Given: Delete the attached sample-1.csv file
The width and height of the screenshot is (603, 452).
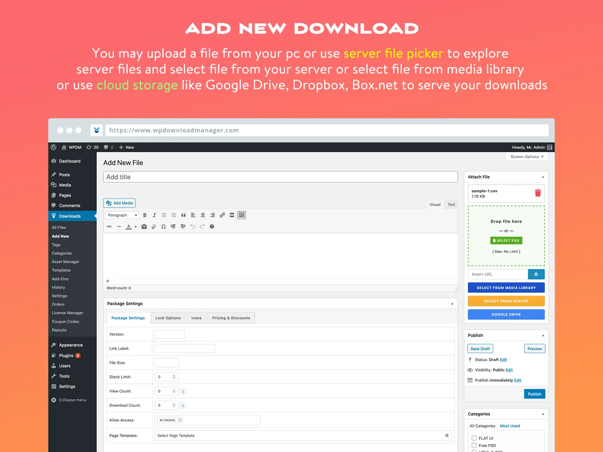Looking at the screenshot, I should (x=538, y=193).
